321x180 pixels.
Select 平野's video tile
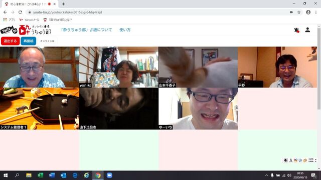click(x=277, y=67)
